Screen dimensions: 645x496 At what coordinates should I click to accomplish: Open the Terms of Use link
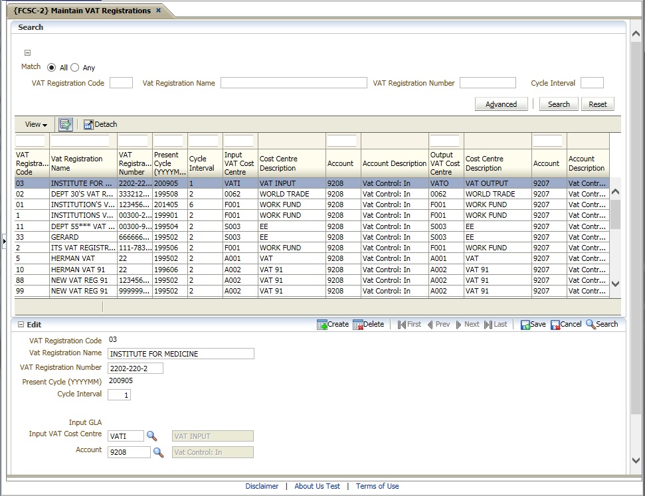click(377, 486)
